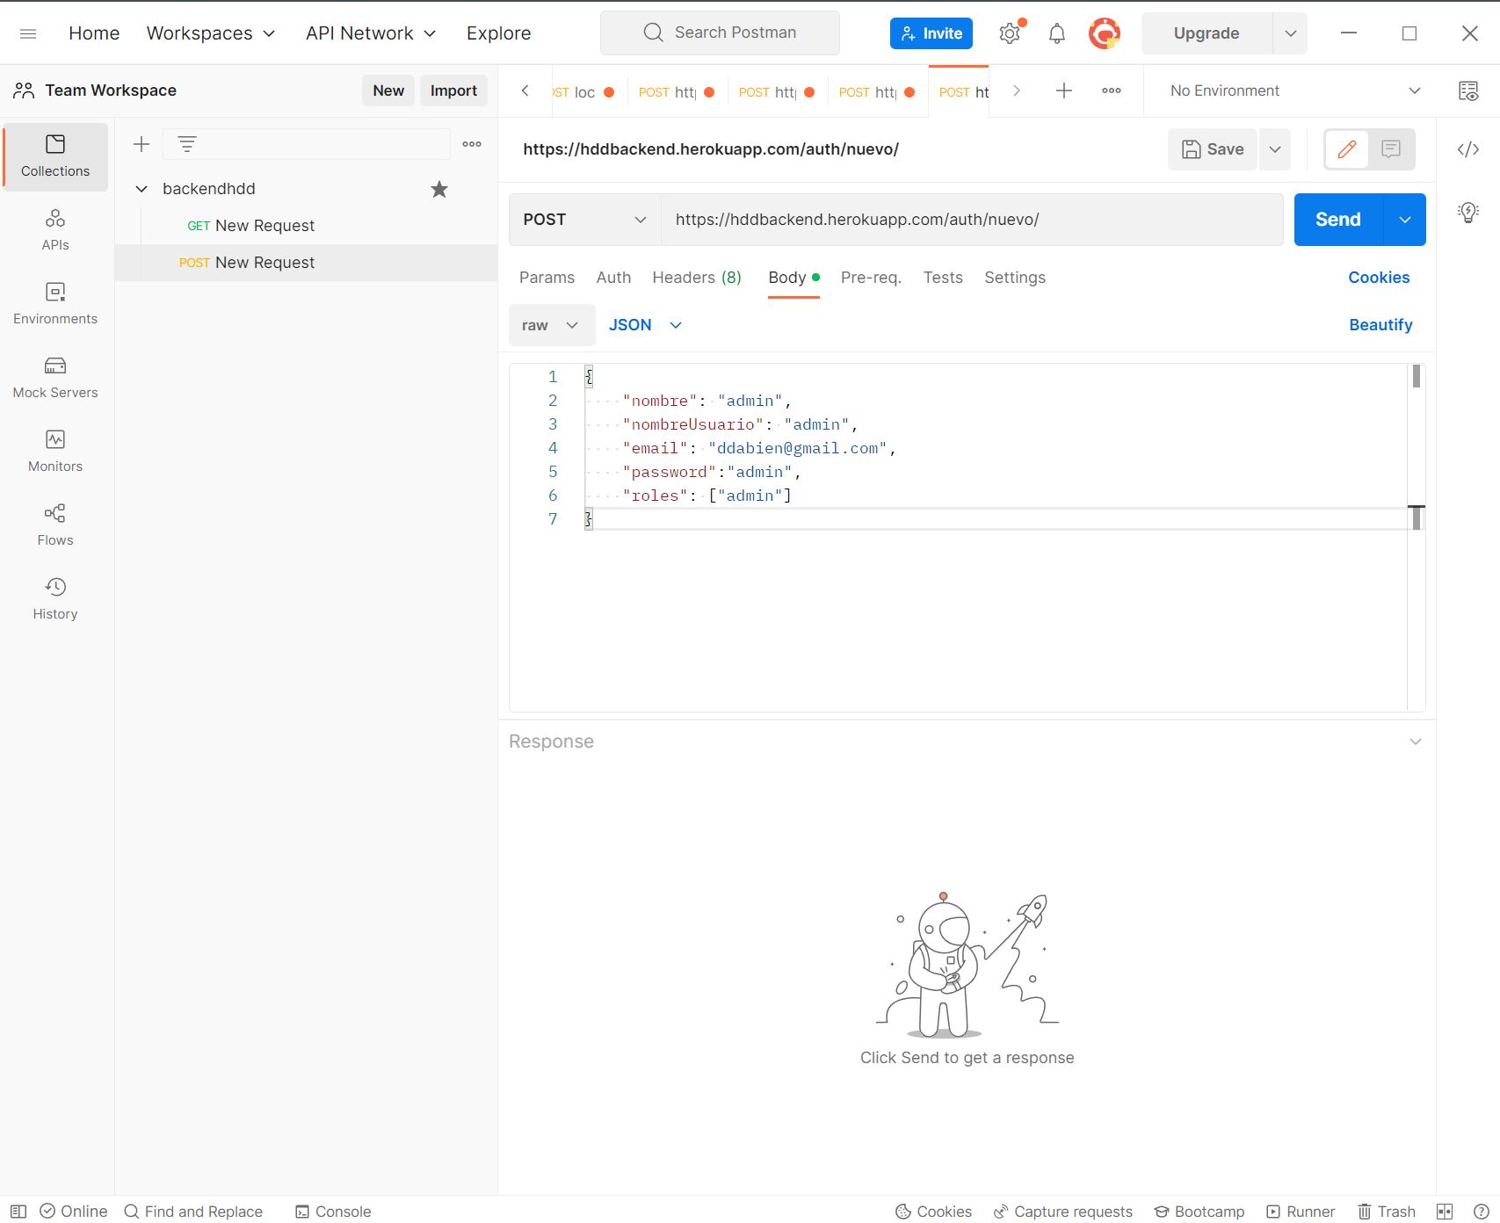This screenshot has width=1500, height=1223.
Task: Collapse the backendhdd collection
Action: coord(141,189)
